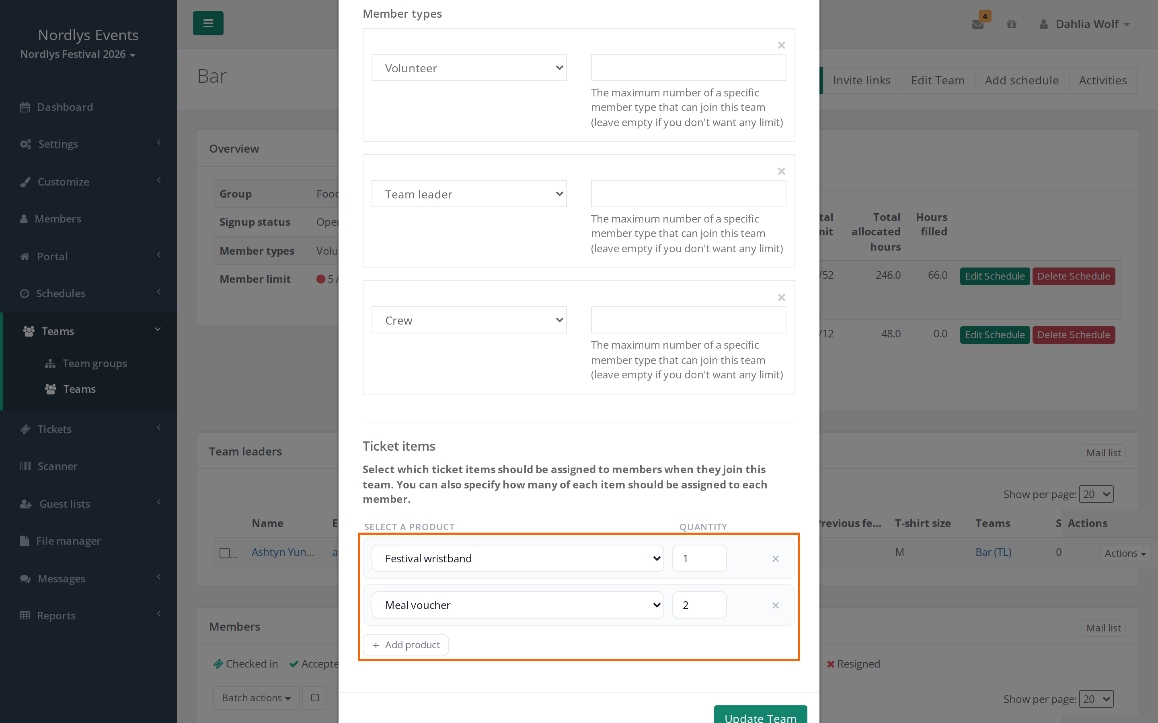Screen dimensions: 1158x723
Task: Open the Crew member type dropdown
Action: pyautogui.click(x=469, y=320)
